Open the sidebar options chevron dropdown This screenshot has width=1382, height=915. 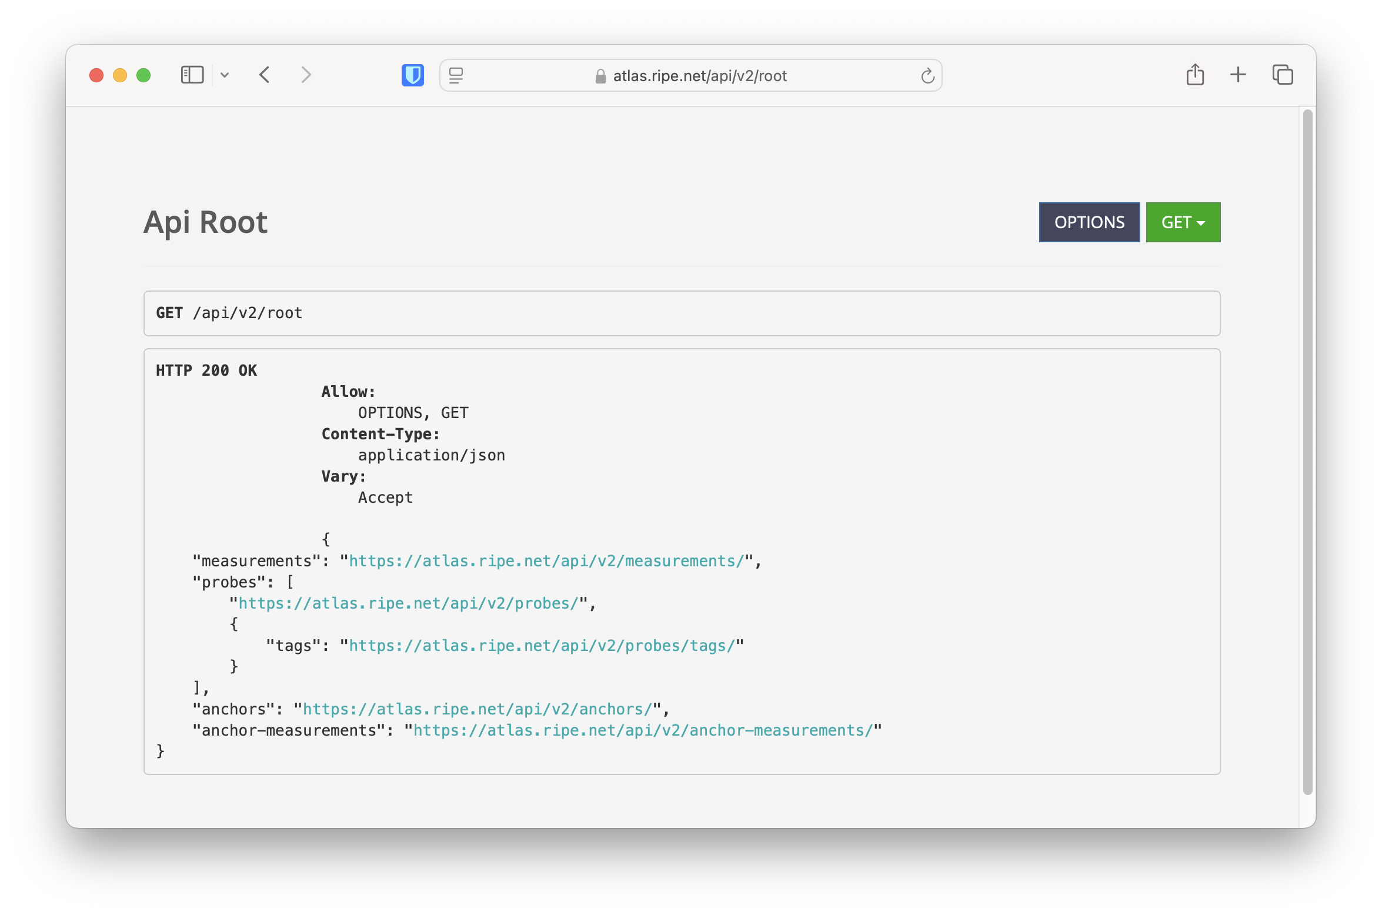[x=225, y=75]
